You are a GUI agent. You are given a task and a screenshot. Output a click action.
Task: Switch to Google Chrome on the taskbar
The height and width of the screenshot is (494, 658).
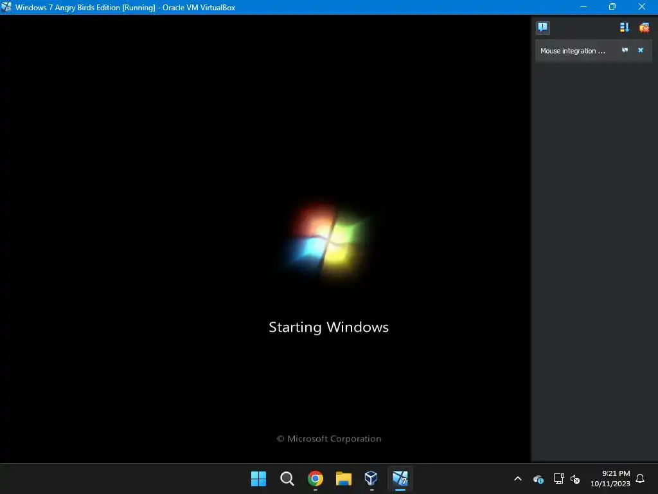(x=315, y=479)
